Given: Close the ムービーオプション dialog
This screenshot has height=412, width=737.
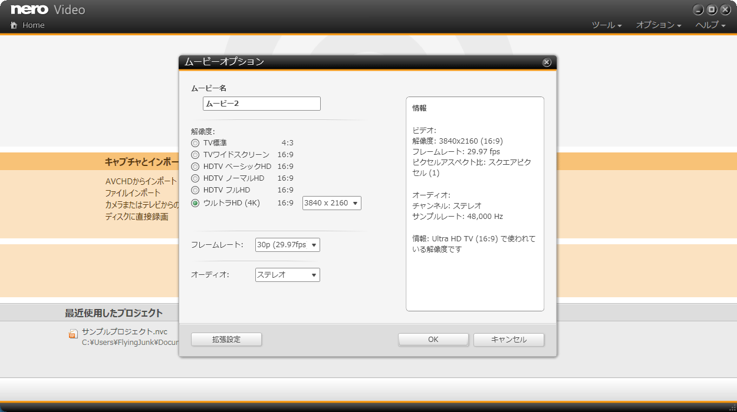Looking at the screenshot, I should (547, 62).
